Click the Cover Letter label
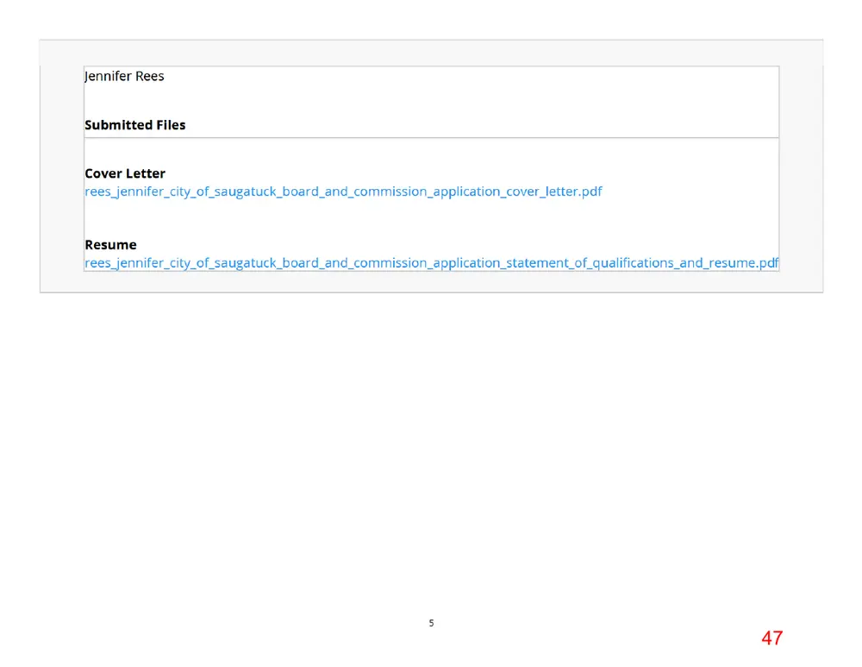The width and height of the screenshot is (862, 667). point(125,173)
